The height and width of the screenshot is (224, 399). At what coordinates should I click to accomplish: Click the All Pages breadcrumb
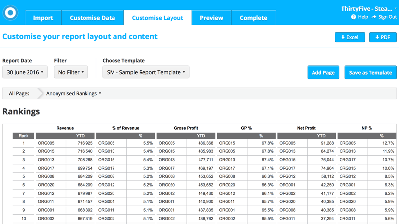pos(19,93)
